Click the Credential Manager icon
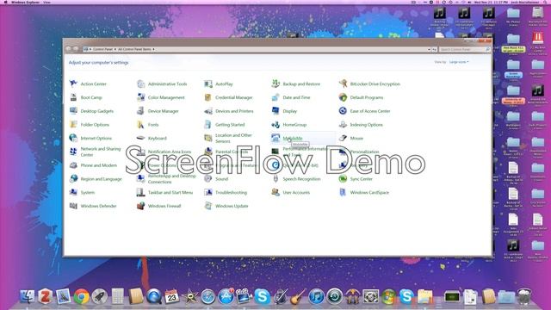 tap(208, 97)
